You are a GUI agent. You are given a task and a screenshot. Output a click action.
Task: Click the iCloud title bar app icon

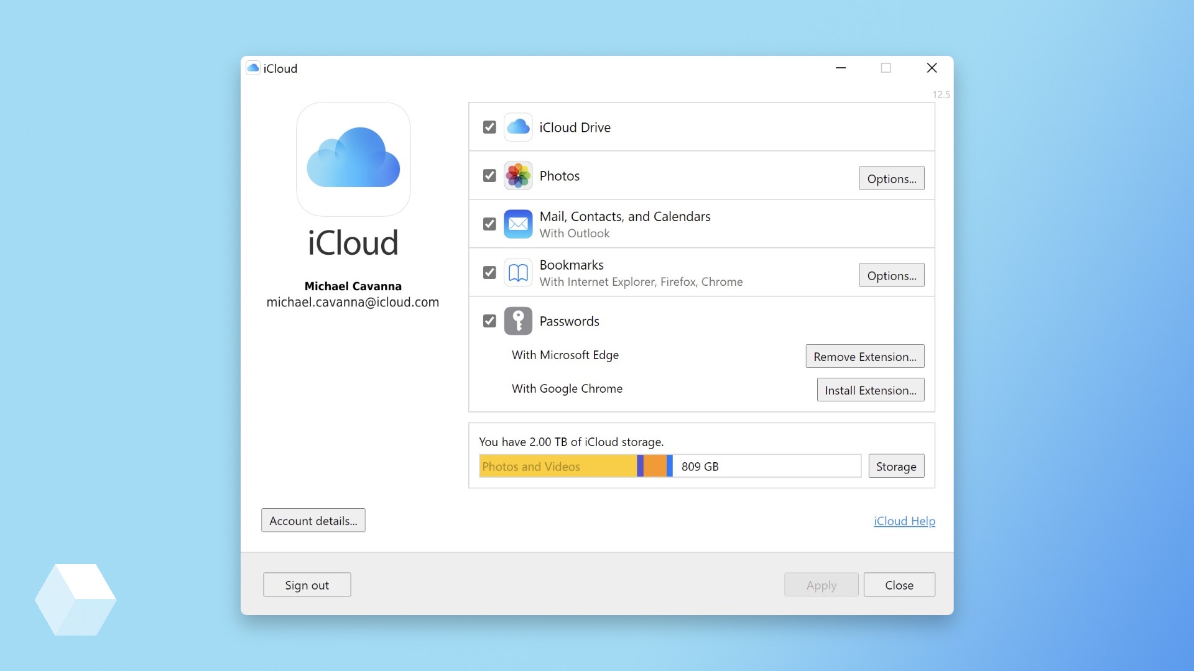[253, 68]
